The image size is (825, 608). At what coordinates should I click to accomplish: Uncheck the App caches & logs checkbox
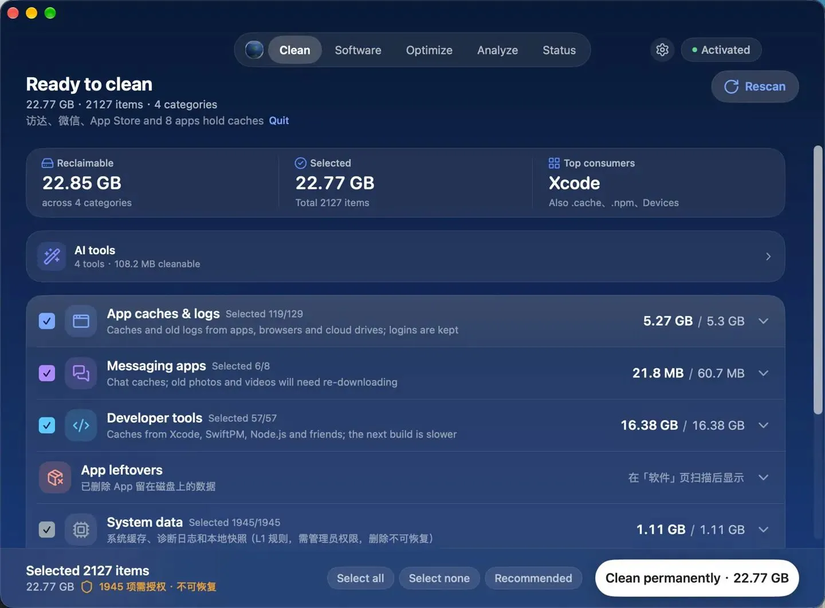pyautogui.click(x=47, y=321)
